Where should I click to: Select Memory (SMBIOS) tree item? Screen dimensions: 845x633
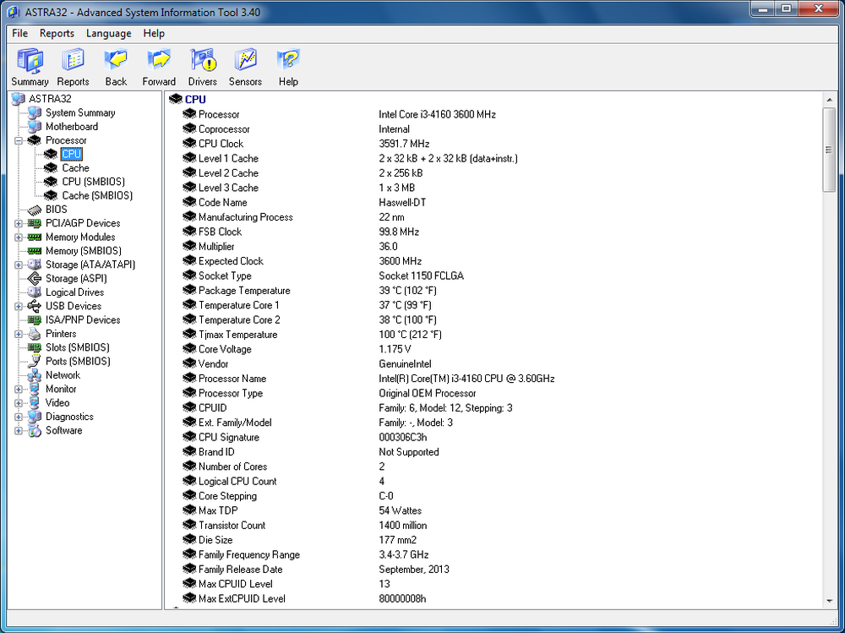coord(84,251)
